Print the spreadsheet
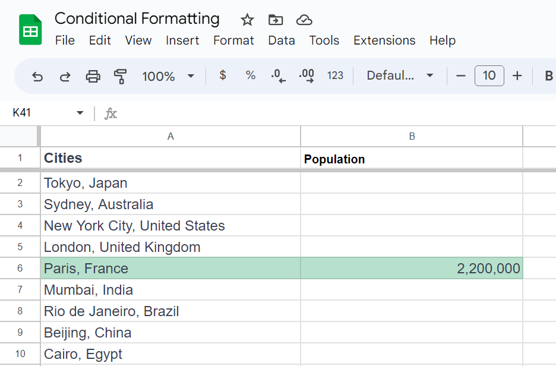This screenshot has height=366, width=556. tap(93, 76)
